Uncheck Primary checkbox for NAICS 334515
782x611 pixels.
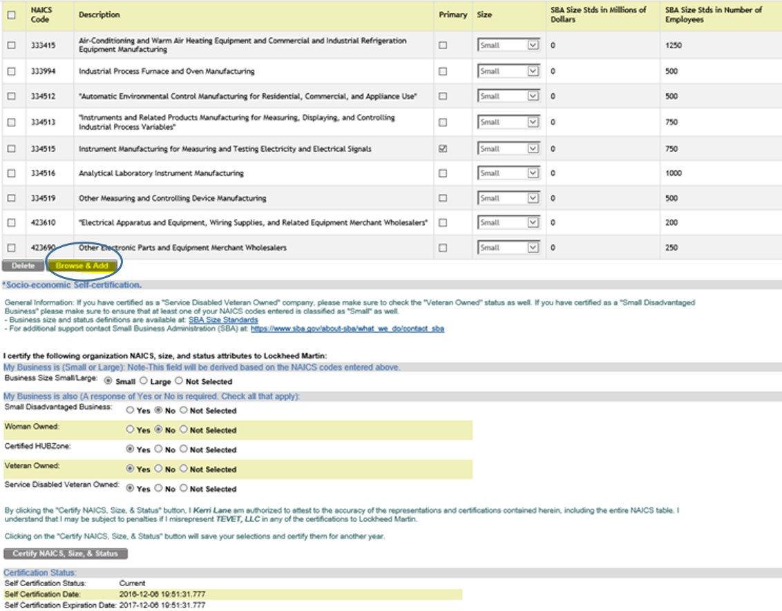tap(443, 148)
